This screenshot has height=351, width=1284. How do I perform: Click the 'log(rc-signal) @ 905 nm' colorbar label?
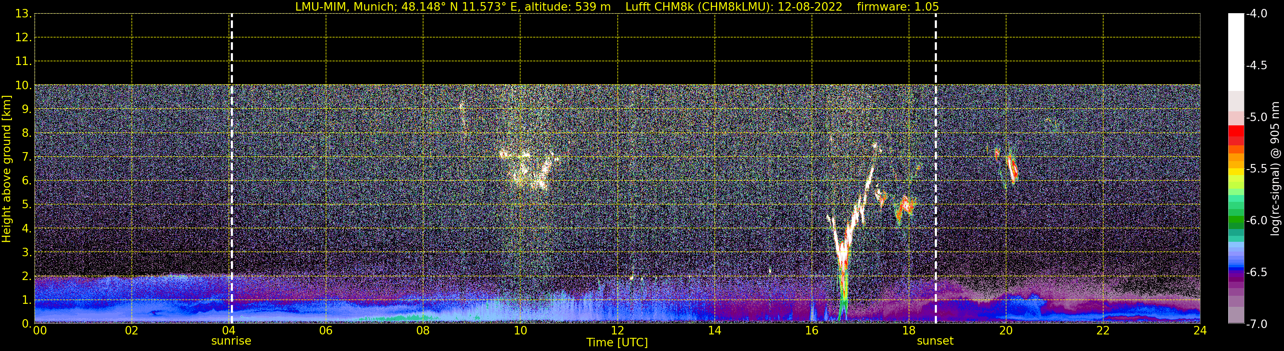(1275, 169)
